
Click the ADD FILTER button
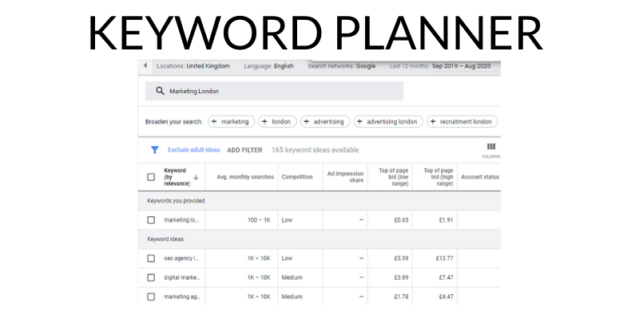pyautogui.click(x=245, y=150)
